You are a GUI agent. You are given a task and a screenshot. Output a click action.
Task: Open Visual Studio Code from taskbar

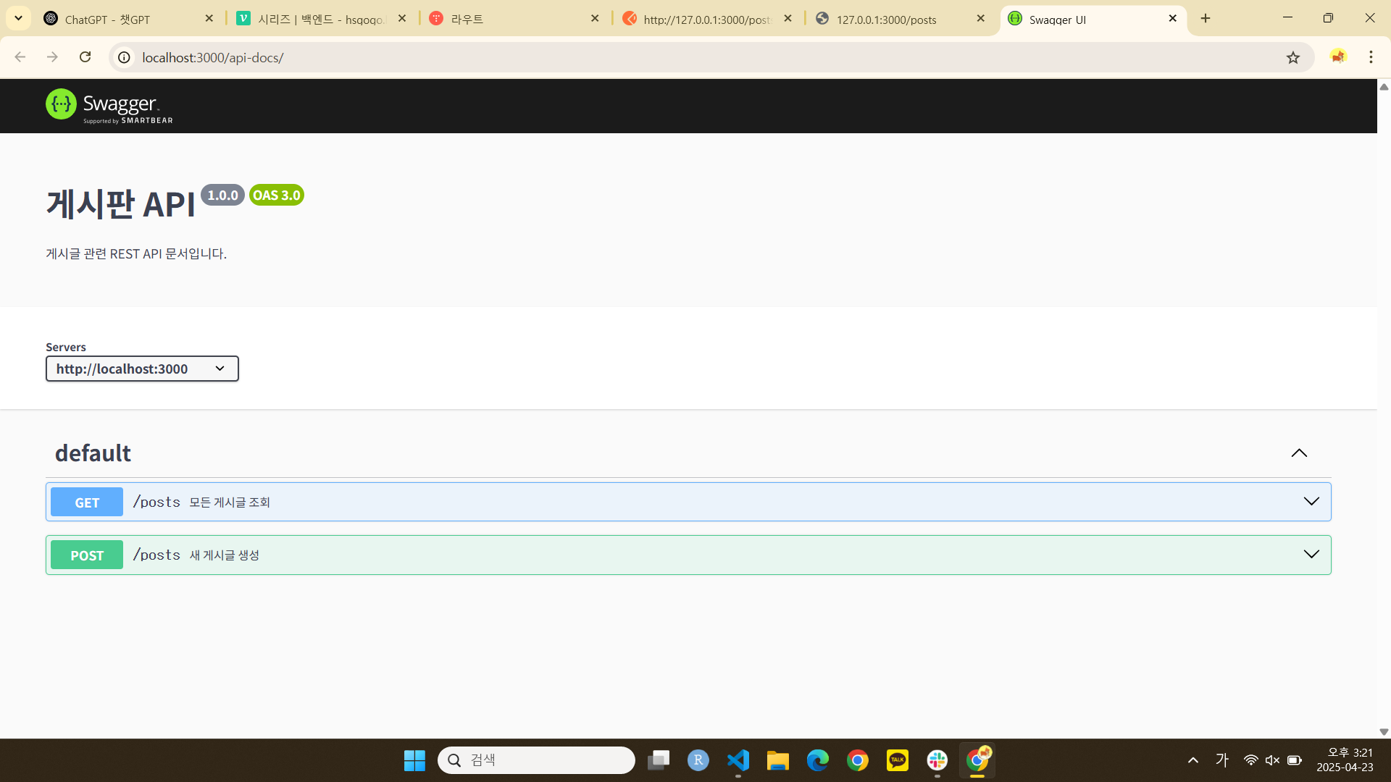(x=738, y=760)
